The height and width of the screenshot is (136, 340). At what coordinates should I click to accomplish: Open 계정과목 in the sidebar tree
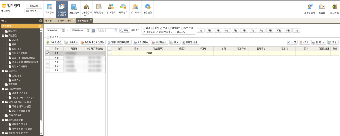(13, 84)
